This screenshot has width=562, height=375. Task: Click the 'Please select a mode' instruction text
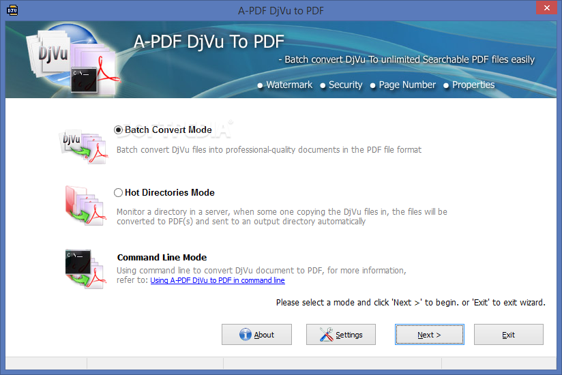(411, 303)
